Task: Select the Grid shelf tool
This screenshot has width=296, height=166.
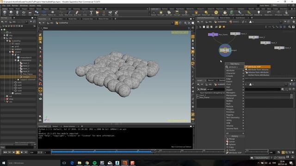Action: (30, 13)
